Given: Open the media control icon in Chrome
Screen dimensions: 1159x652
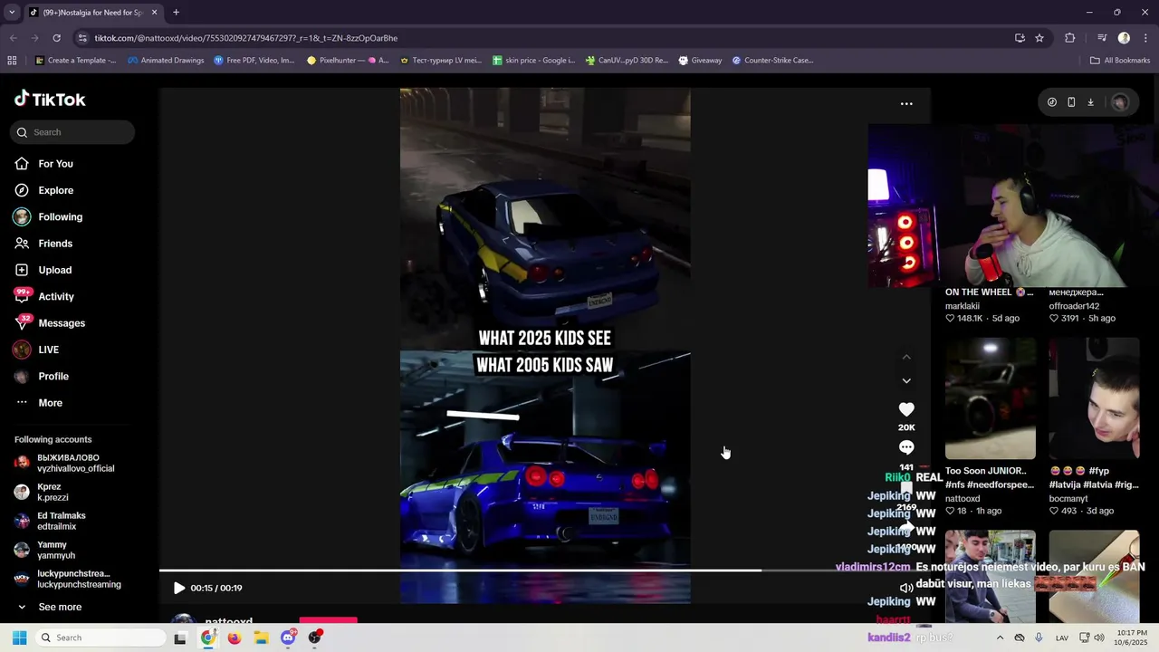Looking at the screenshot, I should click(1102, 38).
